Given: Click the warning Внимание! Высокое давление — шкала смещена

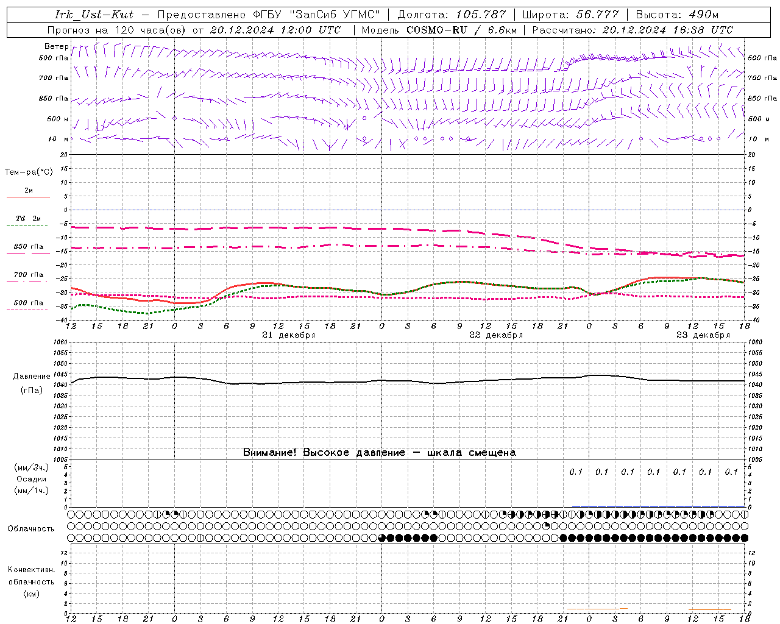Looking at the screenshot, I should point(380,453).
